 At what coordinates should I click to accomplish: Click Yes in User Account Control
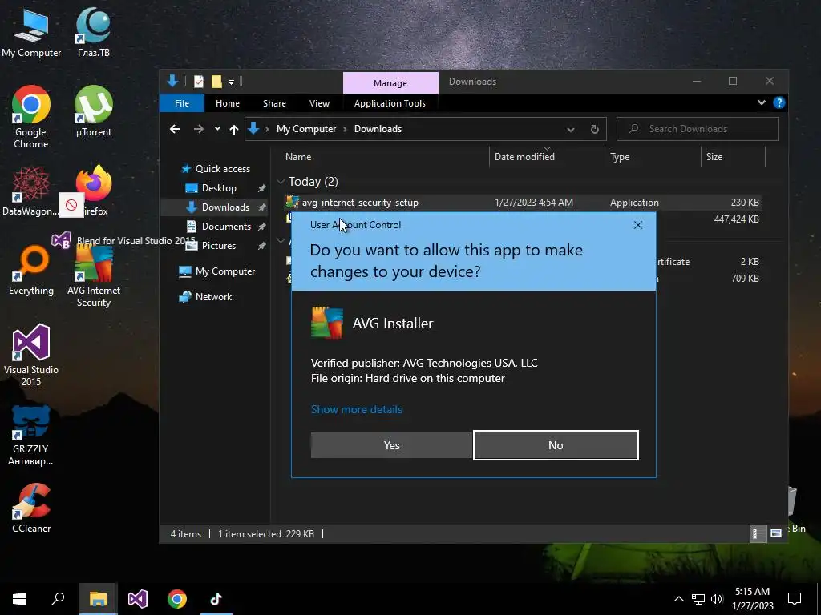click(391, 445)
